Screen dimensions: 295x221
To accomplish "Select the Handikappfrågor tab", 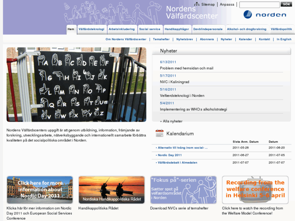I will 177,29.
